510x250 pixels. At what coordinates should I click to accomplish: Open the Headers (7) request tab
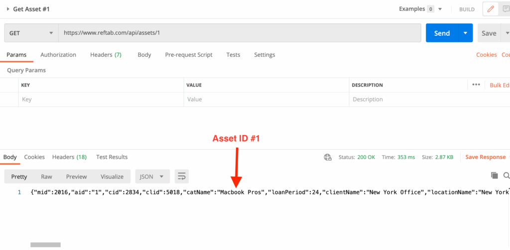tap(106, 55)
